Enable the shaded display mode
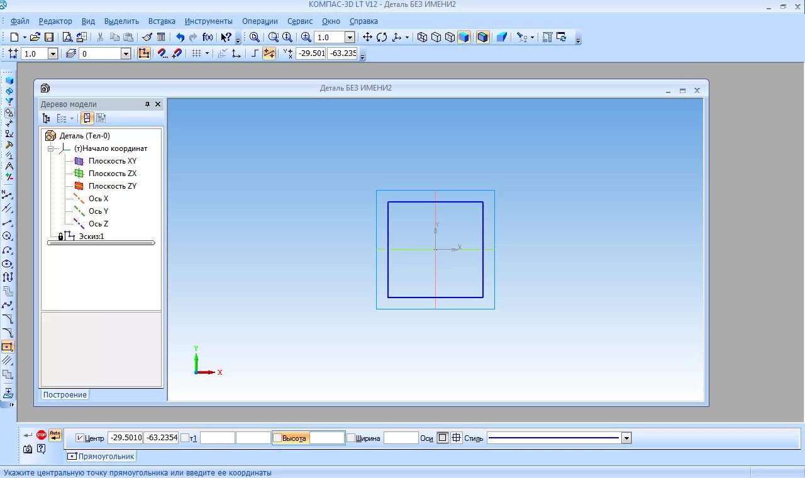The image size is (805, 478). 464,37
